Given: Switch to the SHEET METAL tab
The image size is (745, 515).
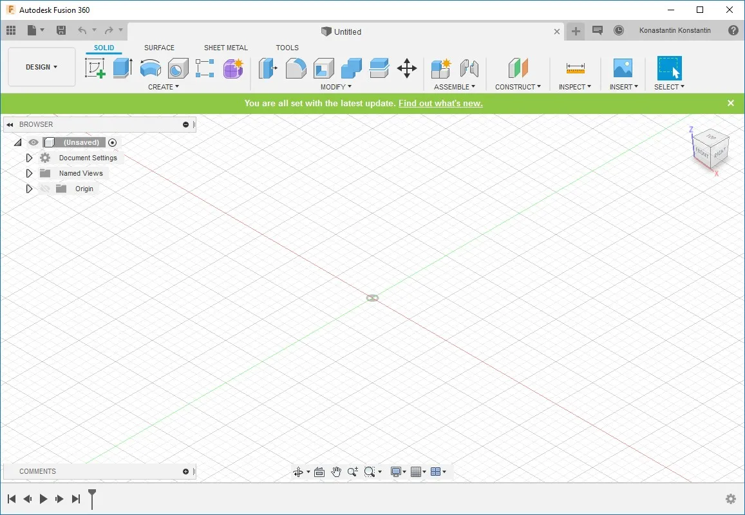Looking at the screenshot, I should 225,48.
